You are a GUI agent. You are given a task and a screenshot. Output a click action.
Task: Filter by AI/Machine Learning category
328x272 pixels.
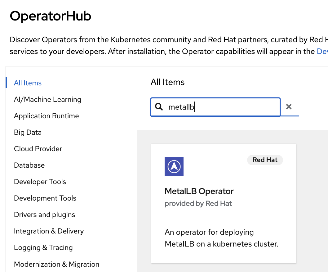(x=47, y=99)
